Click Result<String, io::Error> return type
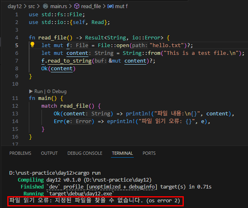 click(x=124, y=38)
